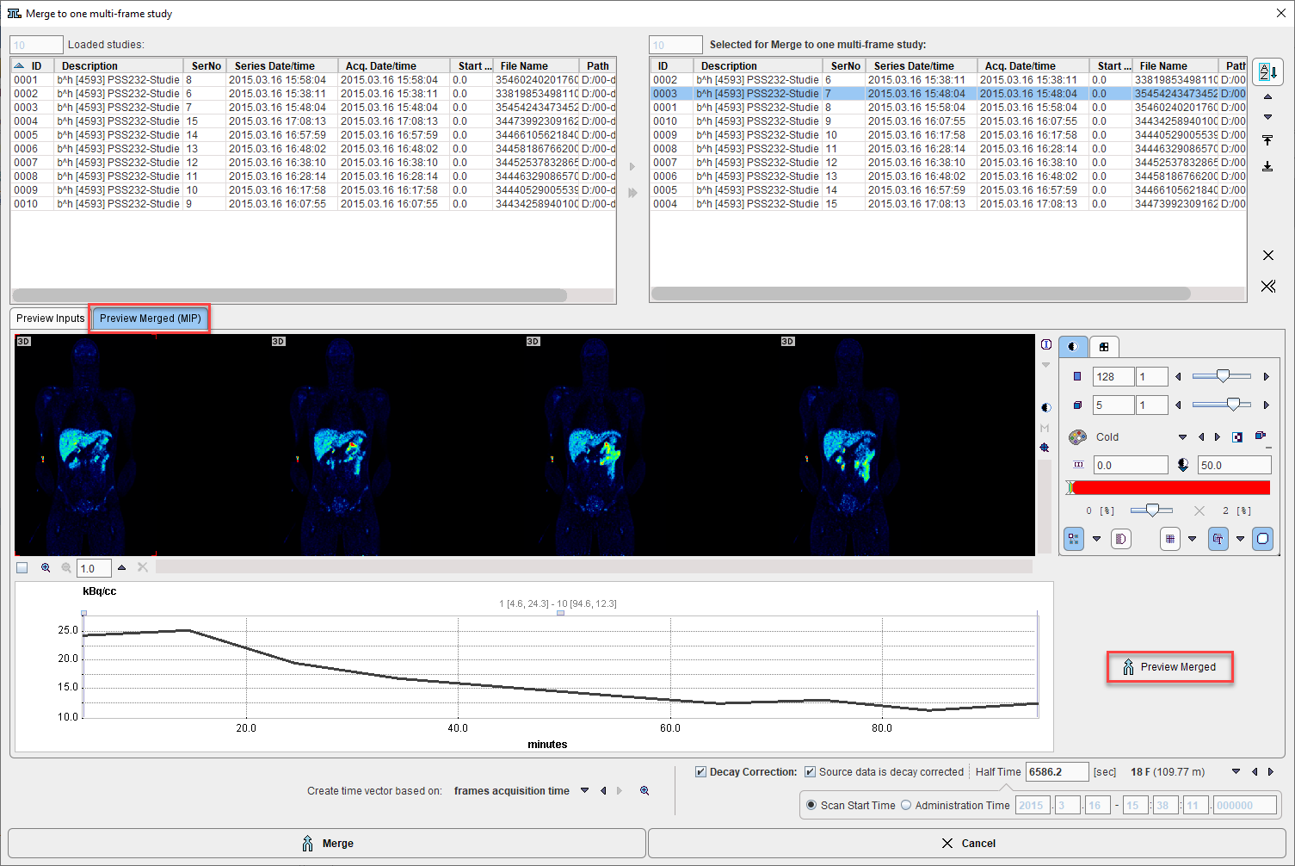The width and height of the screenshot is (1295, 866).
Task: Move selected study to bottom of list
Action: (x=1267, y=166)
